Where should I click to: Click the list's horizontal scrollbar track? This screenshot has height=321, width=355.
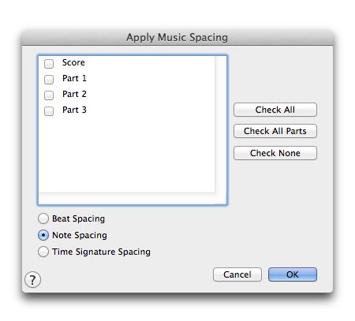pyautogui.click(x=127, y=198)
